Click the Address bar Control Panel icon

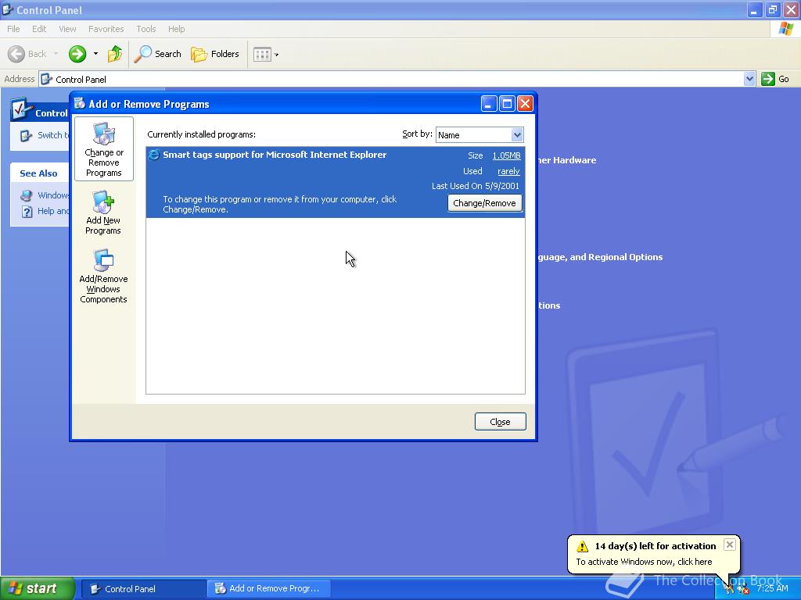point(46,79)
